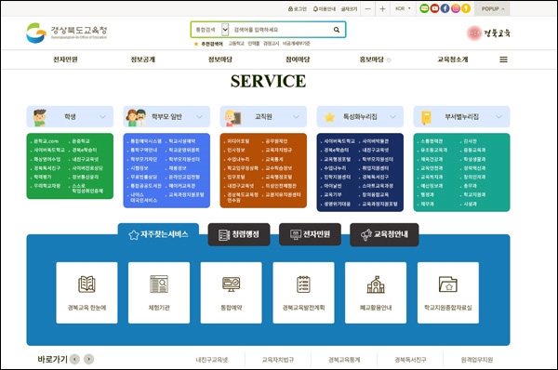Decrease font size with minus button
This screenshot has height=370, width=558.
368,9
